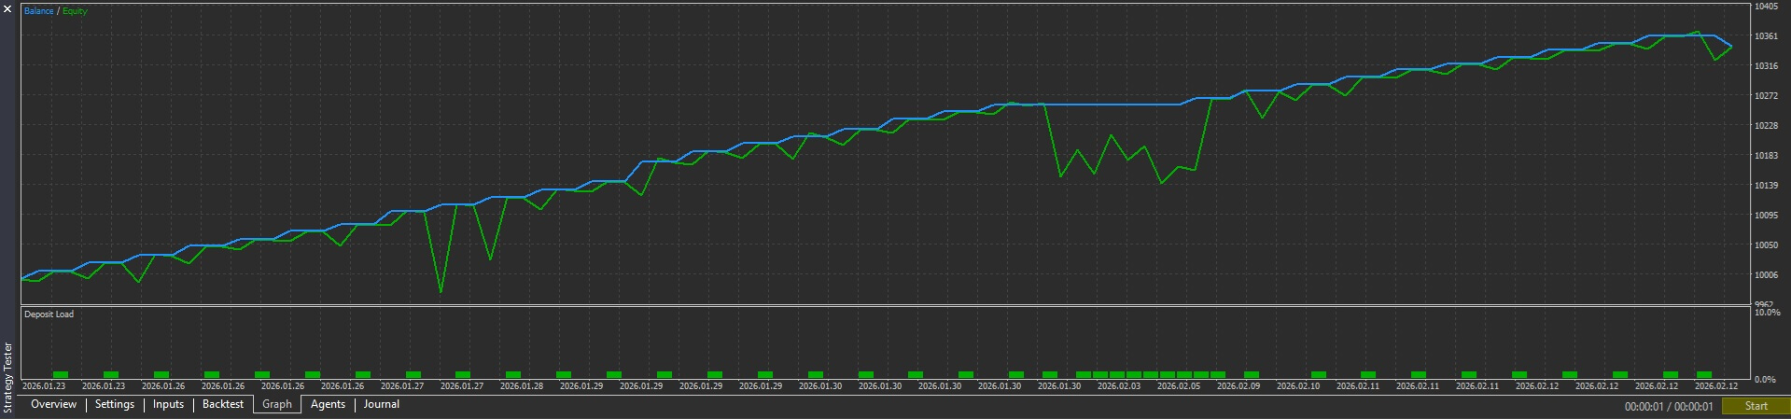Go to the Backtest tab
This screenshot has height=419, width=1791.
tap(223, 405)
